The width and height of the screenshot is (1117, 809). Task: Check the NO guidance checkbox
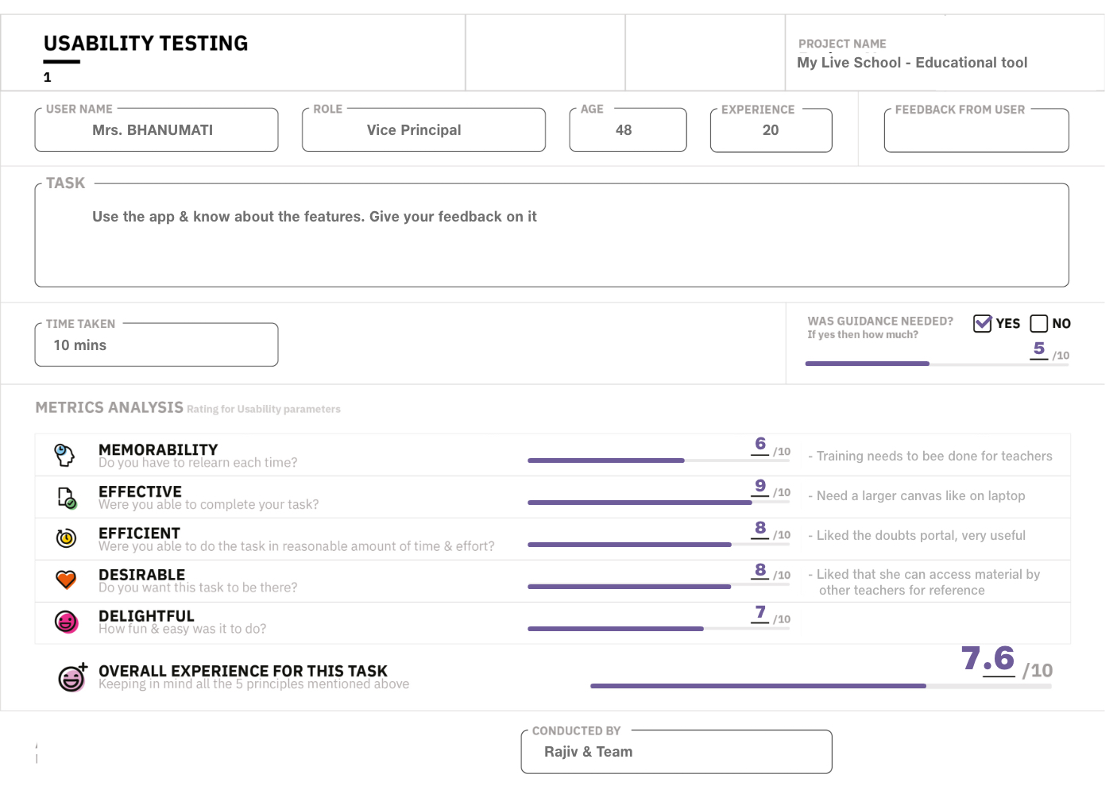coord(1038,323)
